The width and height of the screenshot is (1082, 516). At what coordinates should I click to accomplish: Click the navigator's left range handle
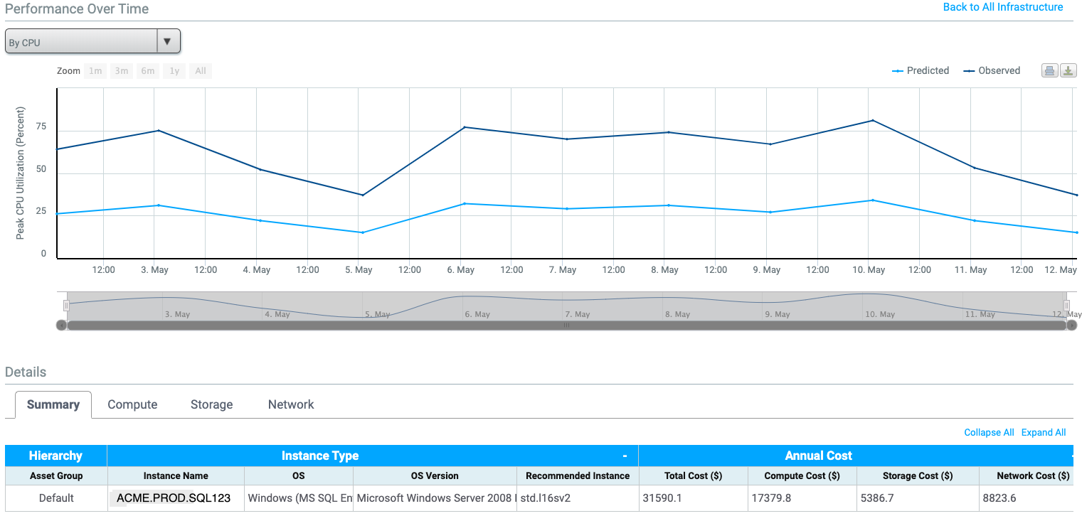(66, 306)
